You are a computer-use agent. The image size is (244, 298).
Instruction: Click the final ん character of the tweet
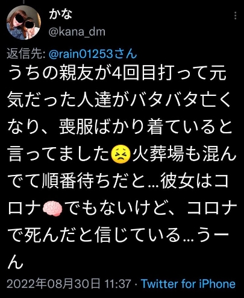pyautogui.click(x=15, y=262)
